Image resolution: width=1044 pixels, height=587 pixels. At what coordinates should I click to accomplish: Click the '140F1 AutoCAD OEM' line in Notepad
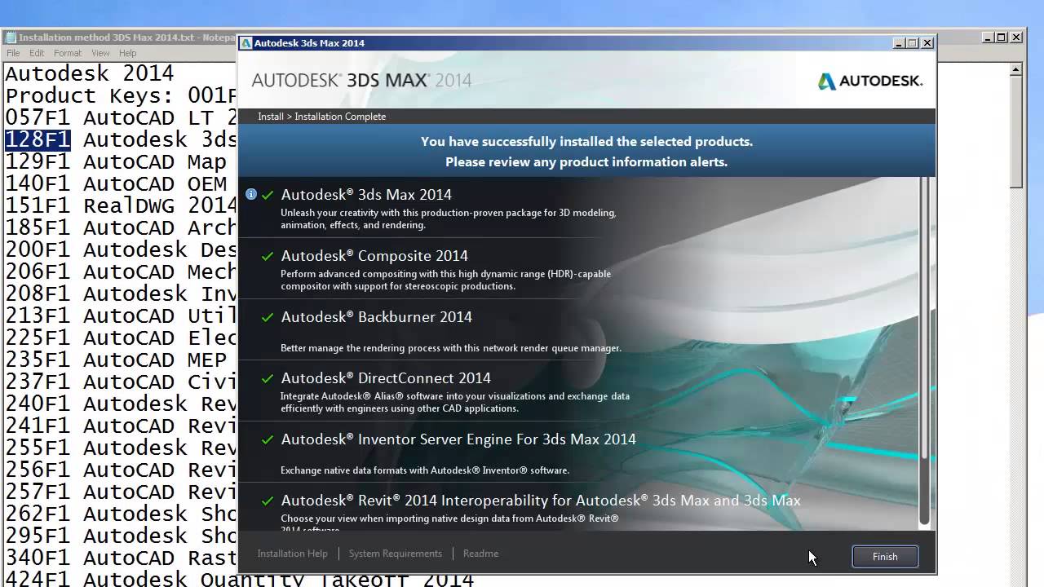pos(116,183)
